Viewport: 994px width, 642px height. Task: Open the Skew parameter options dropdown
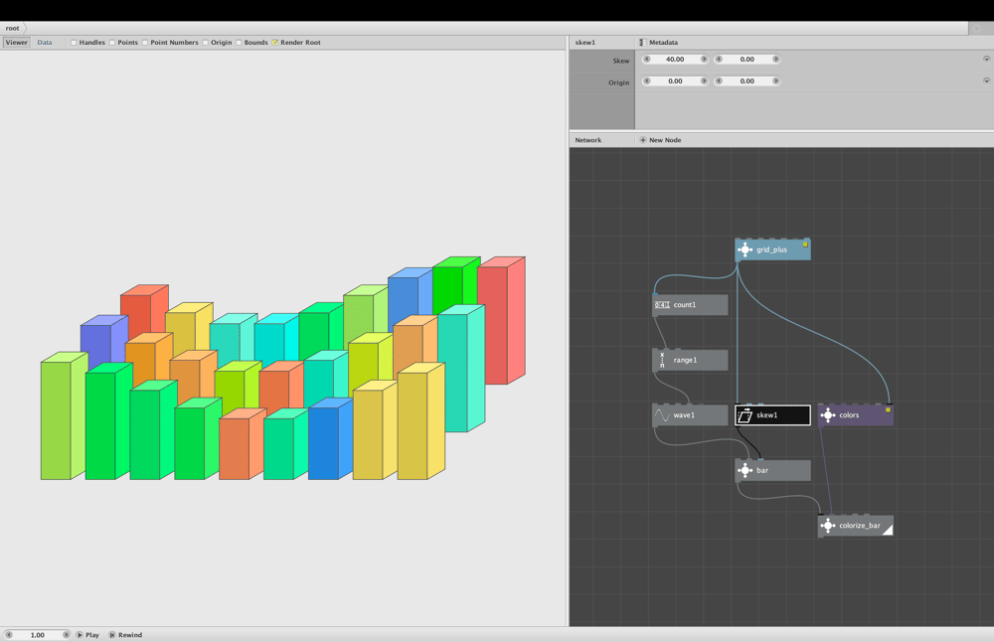pyautogui.click(x=986, y=59)
